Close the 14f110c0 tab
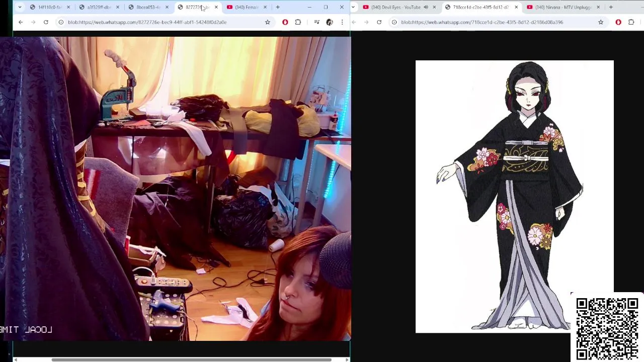This screenshot has width=644, height=362. (68, 7)
